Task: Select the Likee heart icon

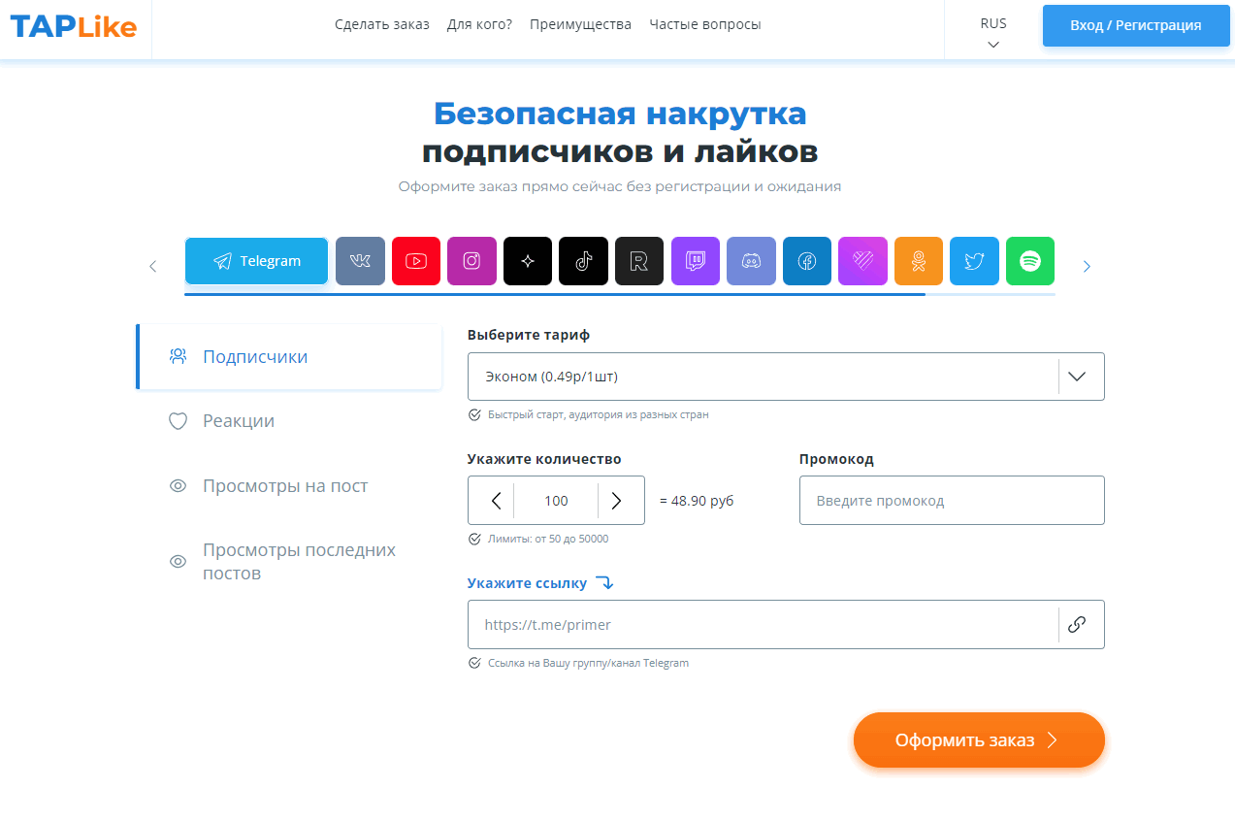Action: (x=862, y=261)
